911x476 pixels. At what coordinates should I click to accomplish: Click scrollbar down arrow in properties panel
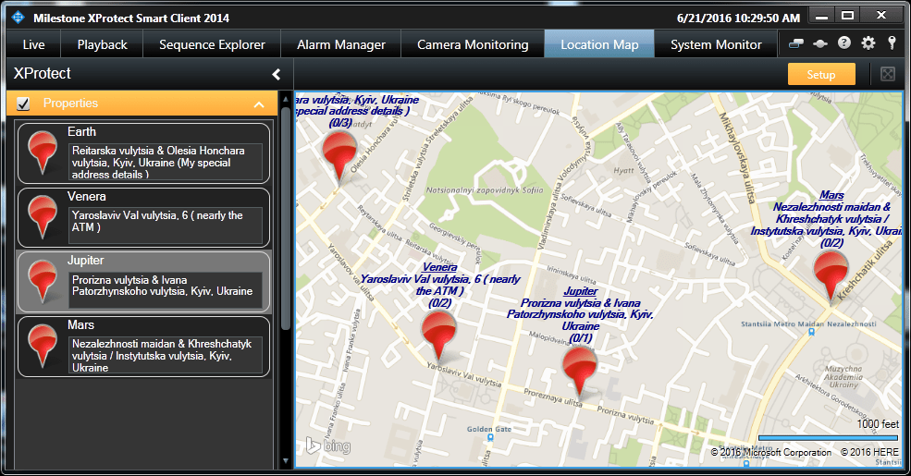point(285,461)
